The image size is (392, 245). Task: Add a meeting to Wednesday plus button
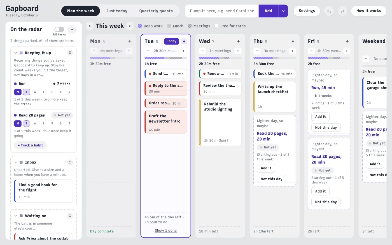(238, 51)
